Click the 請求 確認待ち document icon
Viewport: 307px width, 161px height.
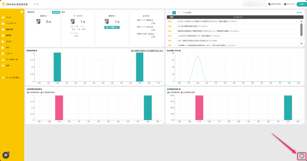click(x=107, y=21)
